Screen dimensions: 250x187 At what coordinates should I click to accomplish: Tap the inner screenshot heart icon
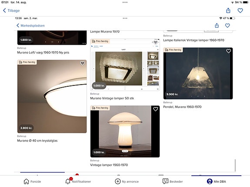[x=227, y=26]
